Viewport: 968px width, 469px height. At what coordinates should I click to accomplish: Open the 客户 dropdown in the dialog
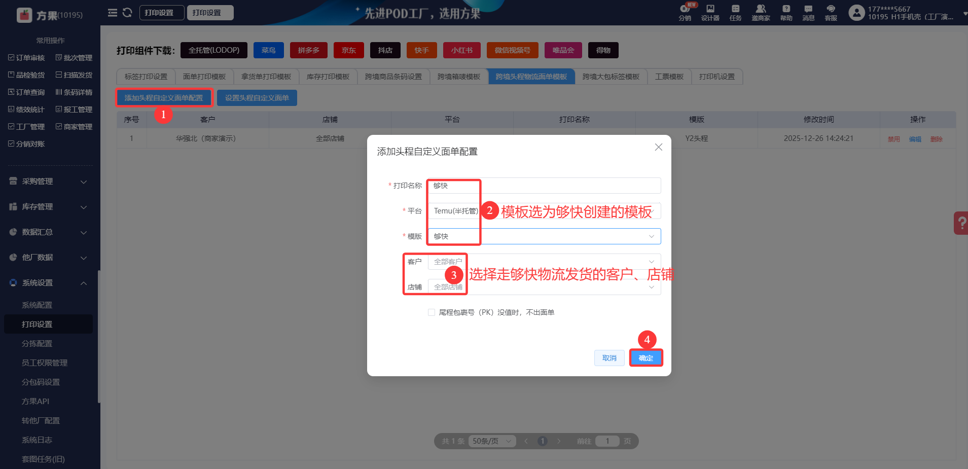(544, 262)
